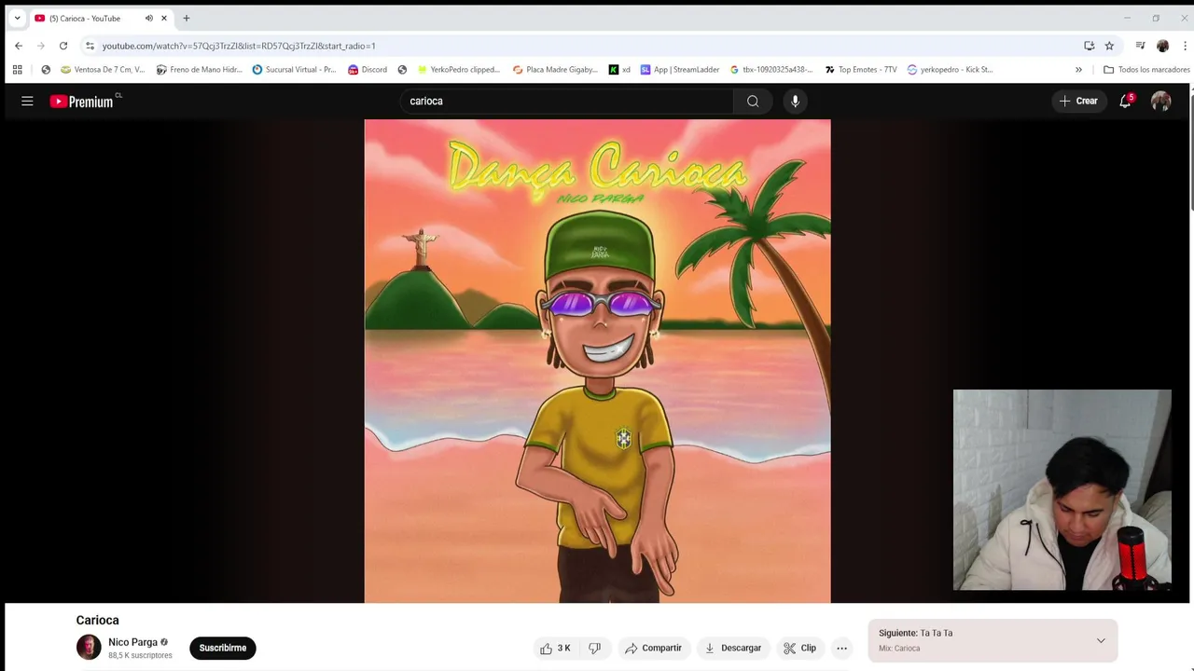The image size is (1194, 671).
Task: Mute the tab via speaker icon
Action: click(x=148, y=18)
